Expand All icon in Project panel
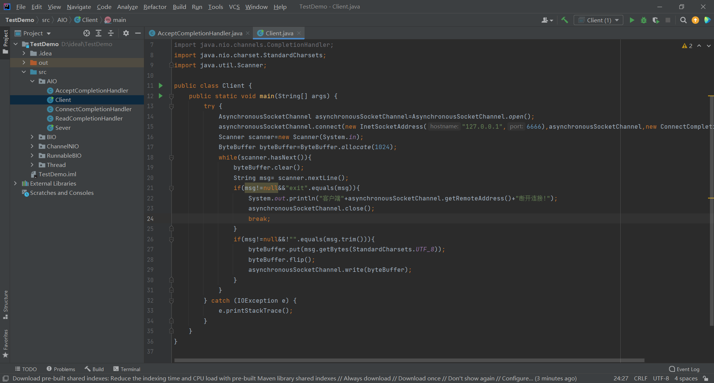The height and width of the screenshot is (383, 714). pyautogui.click(x=99, y=33)
